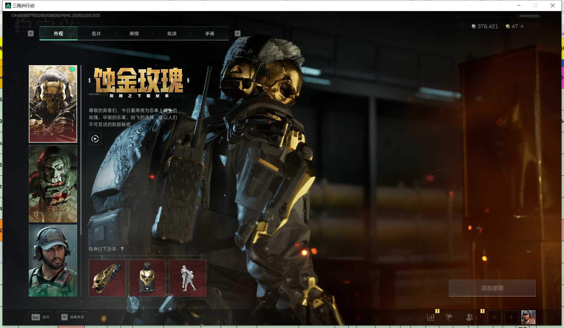View the gold skull weapon charm item
Viewport: 564px width, 328px height.
point(107,278)
